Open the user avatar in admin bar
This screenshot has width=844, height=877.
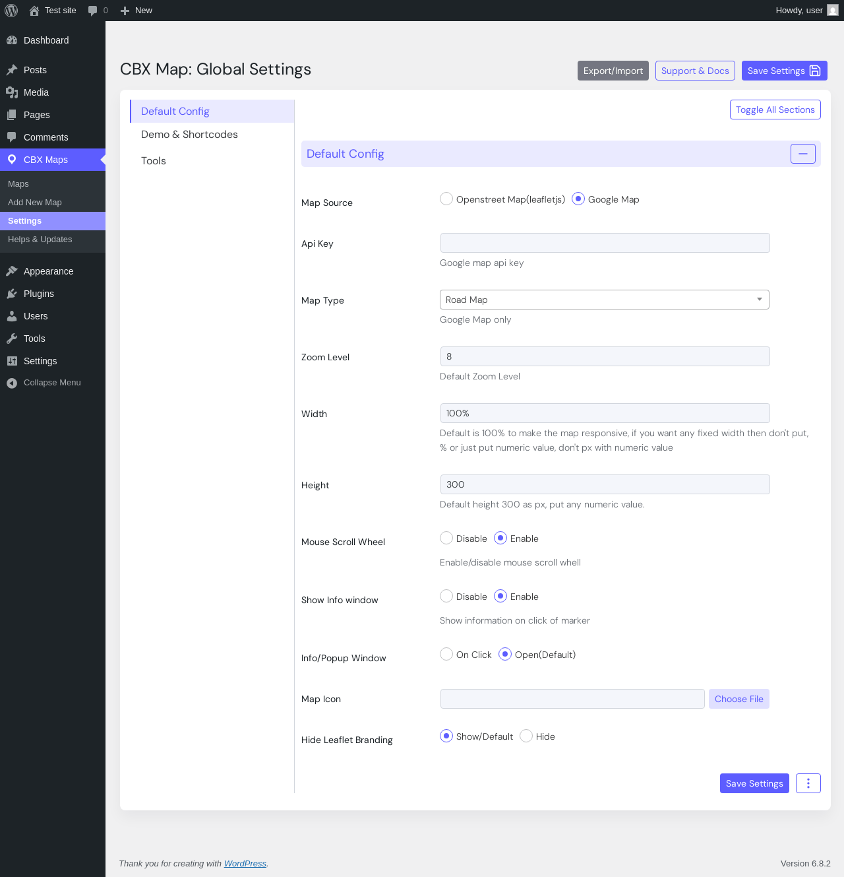(833, 11)
